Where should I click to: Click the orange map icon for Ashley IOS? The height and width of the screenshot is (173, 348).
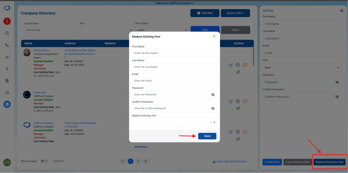[x=245, y=101]
